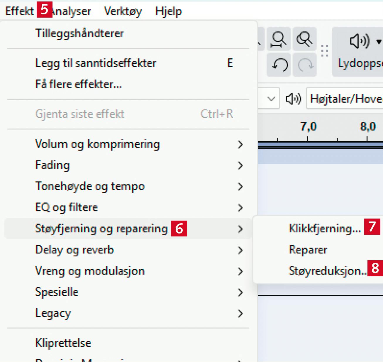Click the 7,0 mark on timeline ruler

(x=308, y=127)
